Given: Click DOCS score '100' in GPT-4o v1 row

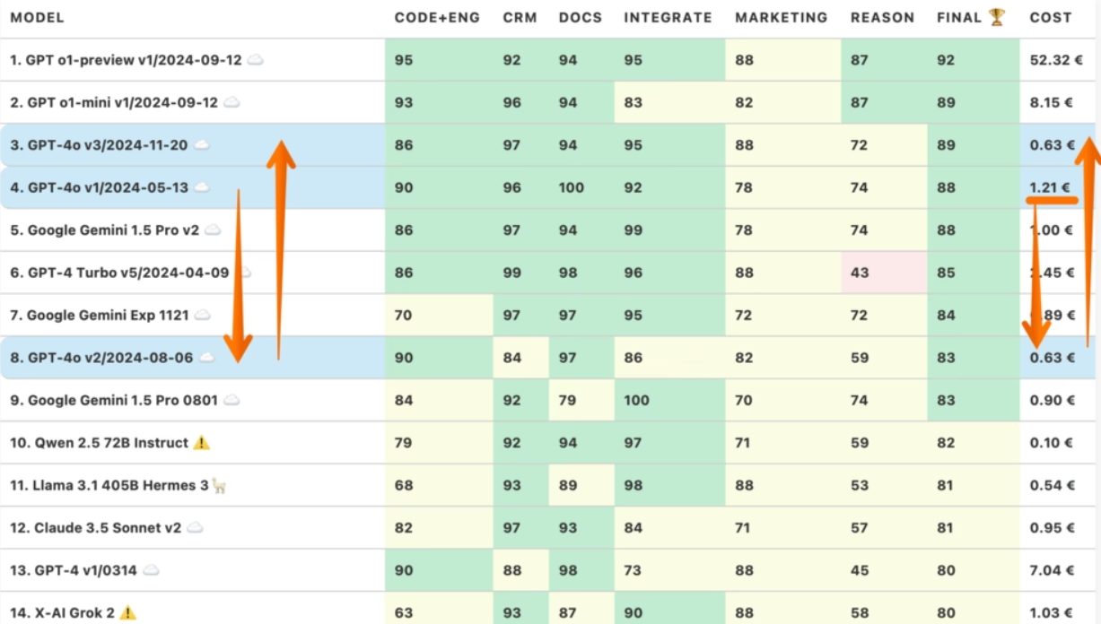Looking at the screenshot, I should [571, 188].
